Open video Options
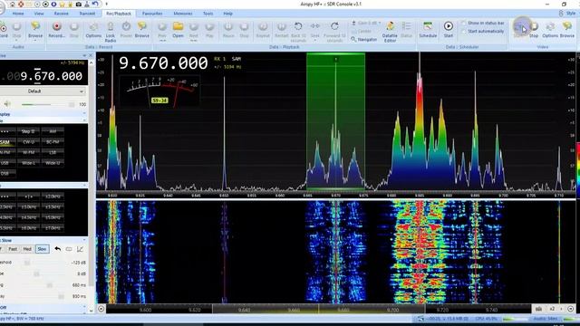580x326 pixels. click(x=550, y=30)
